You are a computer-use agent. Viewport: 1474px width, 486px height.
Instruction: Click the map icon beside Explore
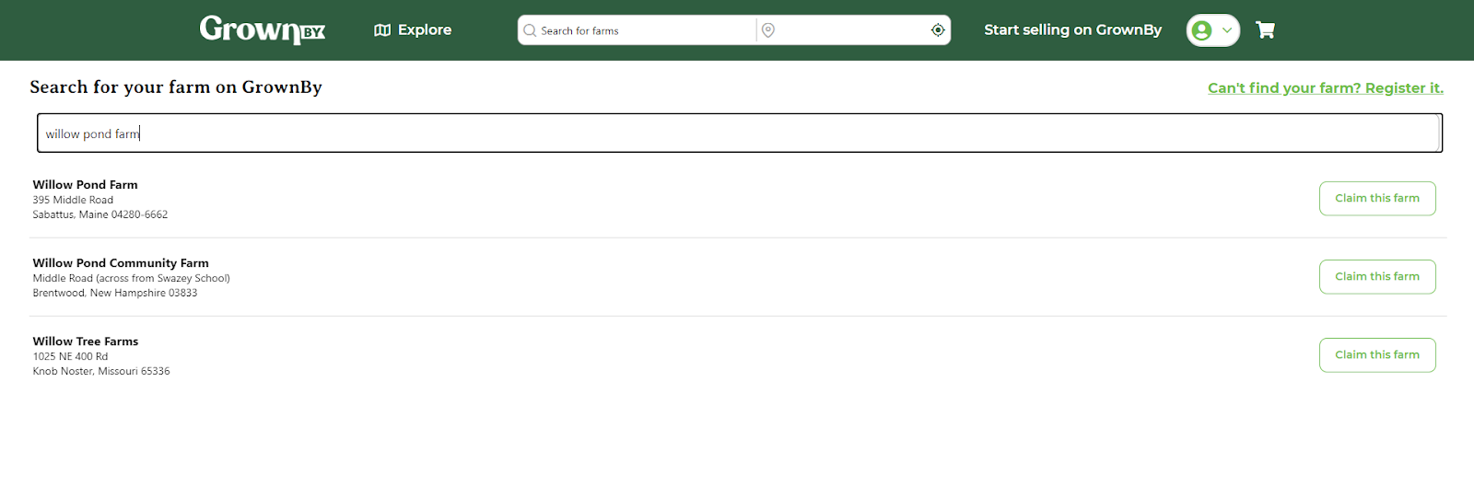point(382,30)
